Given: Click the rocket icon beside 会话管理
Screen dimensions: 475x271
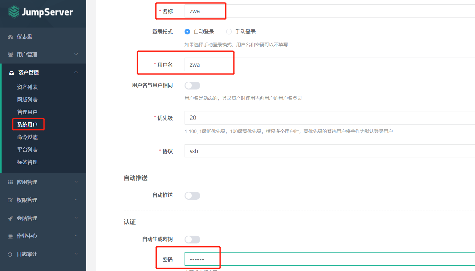Looking at the screenshot, I should (10, 218).
